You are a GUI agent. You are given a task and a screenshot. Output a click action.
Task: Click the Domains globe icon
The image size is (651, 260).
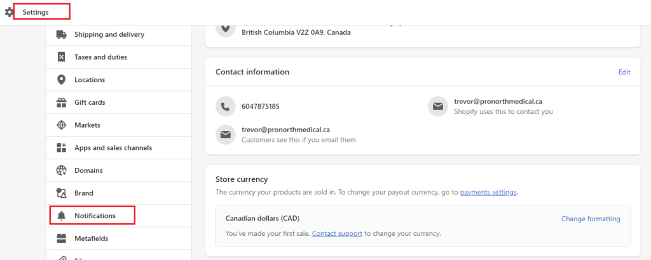(62, 170)
